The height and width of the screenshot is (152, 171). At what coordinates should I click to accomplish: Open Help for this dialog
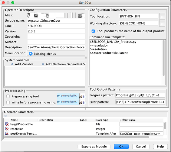160,147
